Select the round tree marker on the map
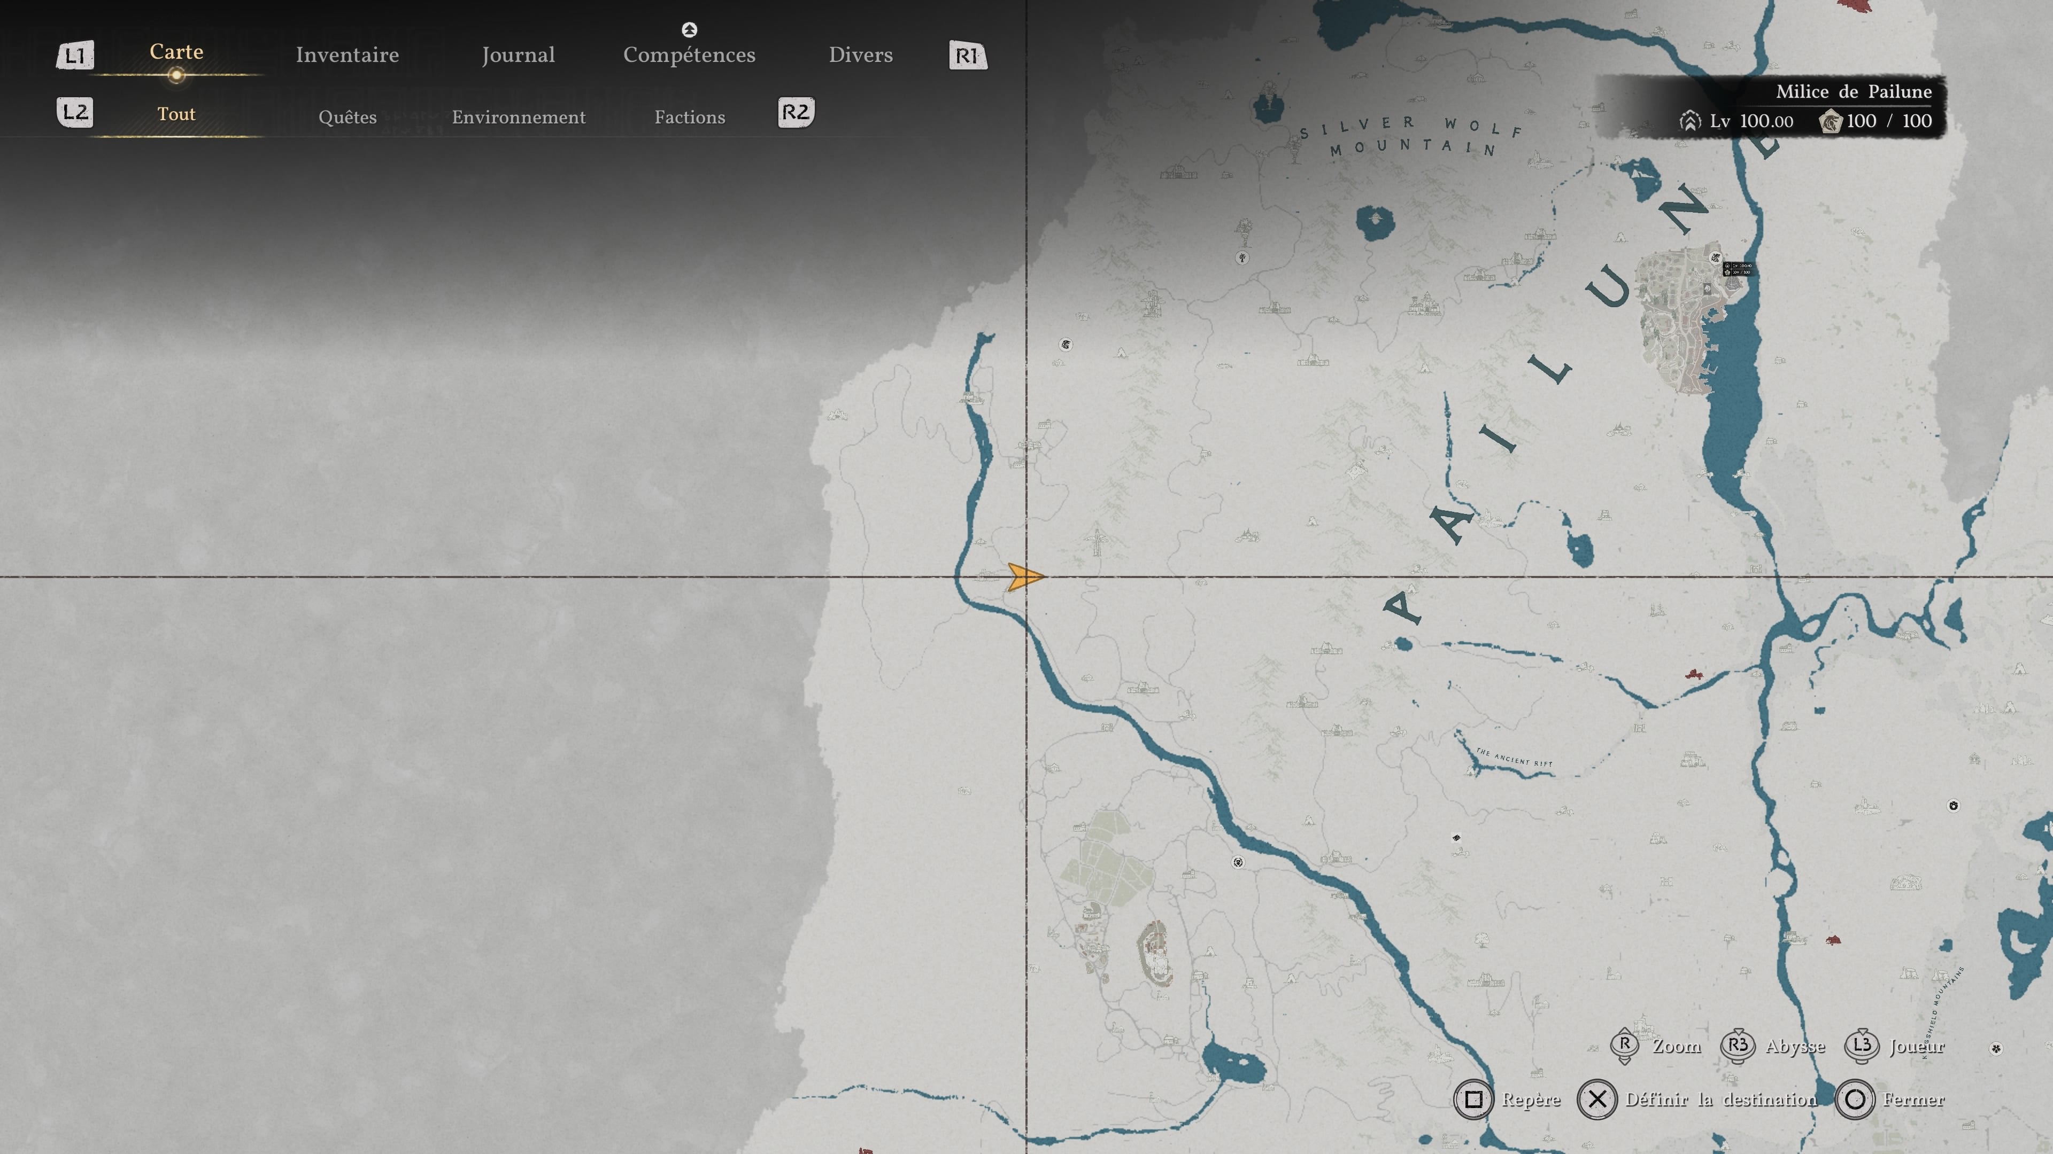The height and width of the screenshot is (1154, 2053). click(x=1241, y=257)
